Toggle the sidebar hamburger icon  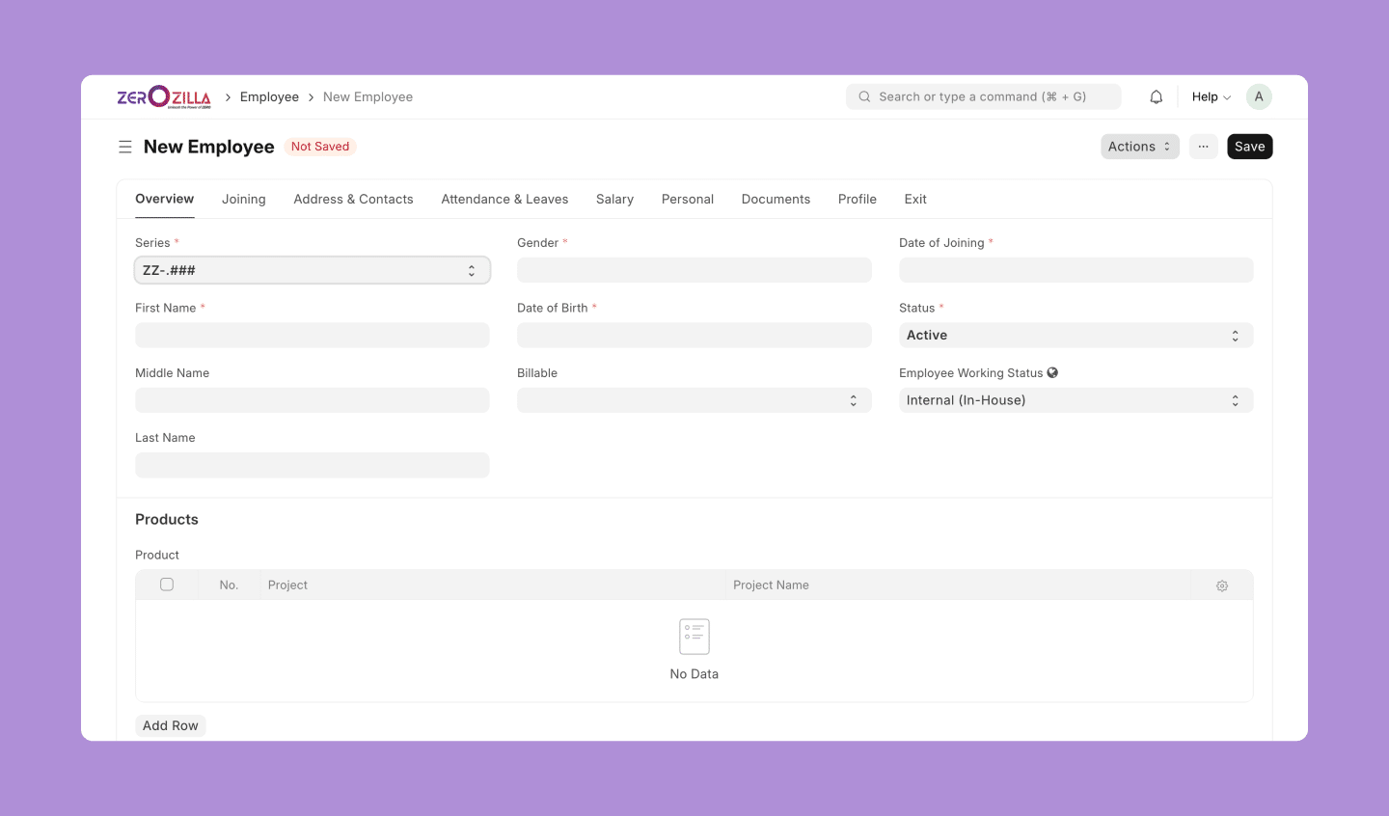tap(125, 147)
